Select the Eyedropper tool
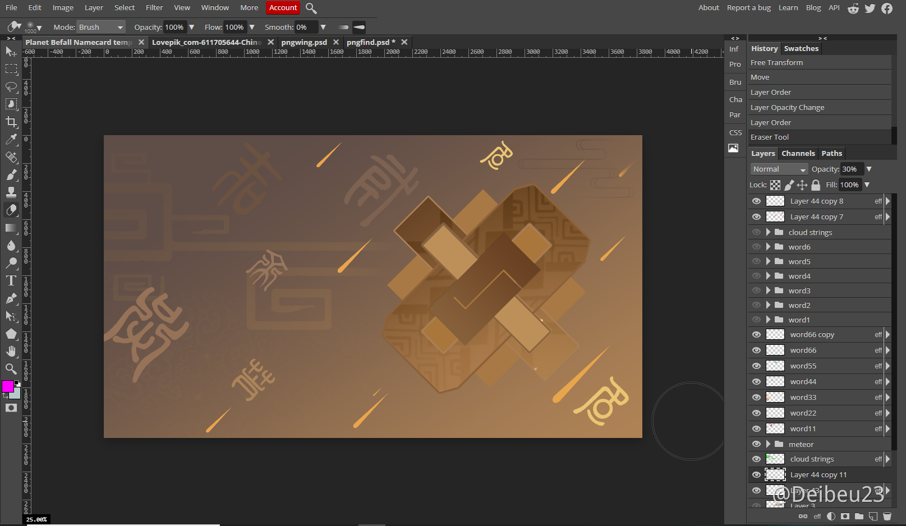This screenshot has height=526, width=906. tap(11, 139)
